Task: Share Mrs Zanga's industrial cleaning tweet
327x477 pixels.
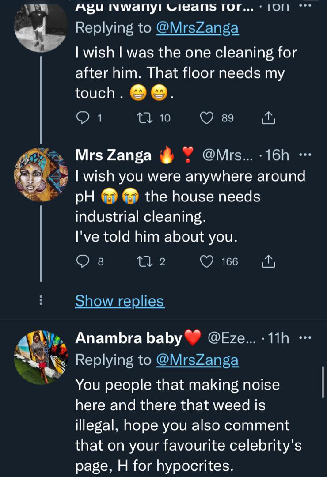Action: click(x=269, y=262)
